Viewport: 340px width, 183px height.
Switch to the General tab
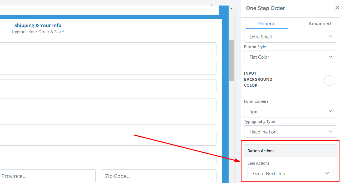267,24
